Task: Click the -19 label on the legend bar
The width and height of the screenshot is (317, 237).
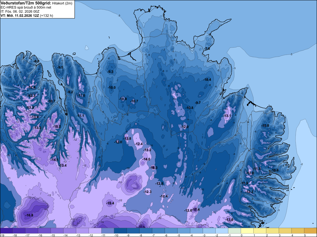Action: point(2,235)
